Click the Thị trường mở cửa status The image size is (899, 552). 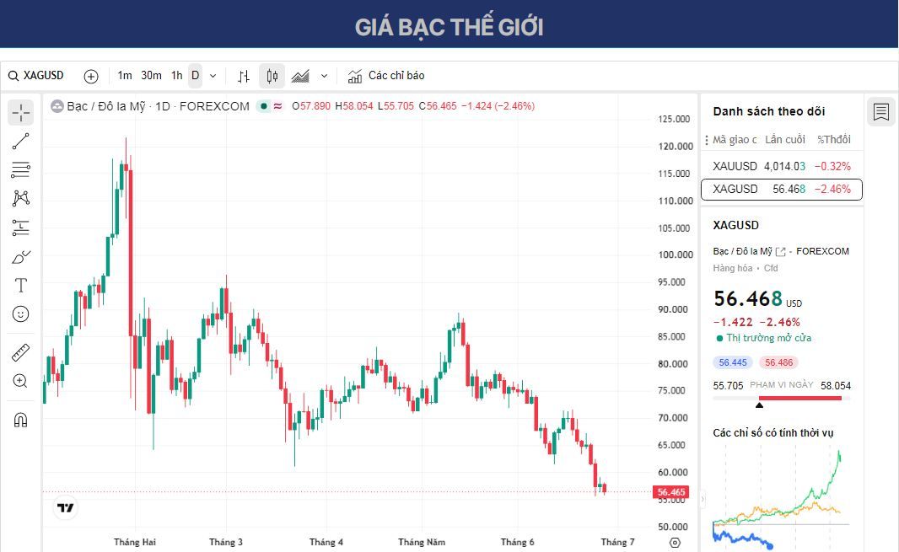764,338
